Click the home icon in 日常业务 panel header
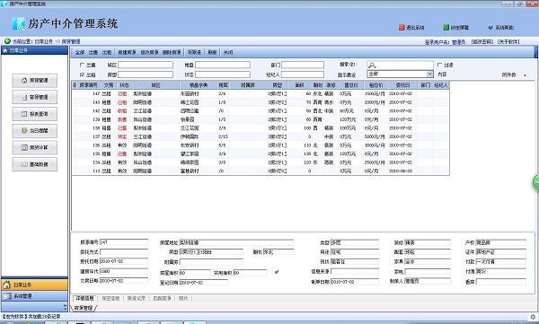This screenshot has width=539, height=324. 5,50
